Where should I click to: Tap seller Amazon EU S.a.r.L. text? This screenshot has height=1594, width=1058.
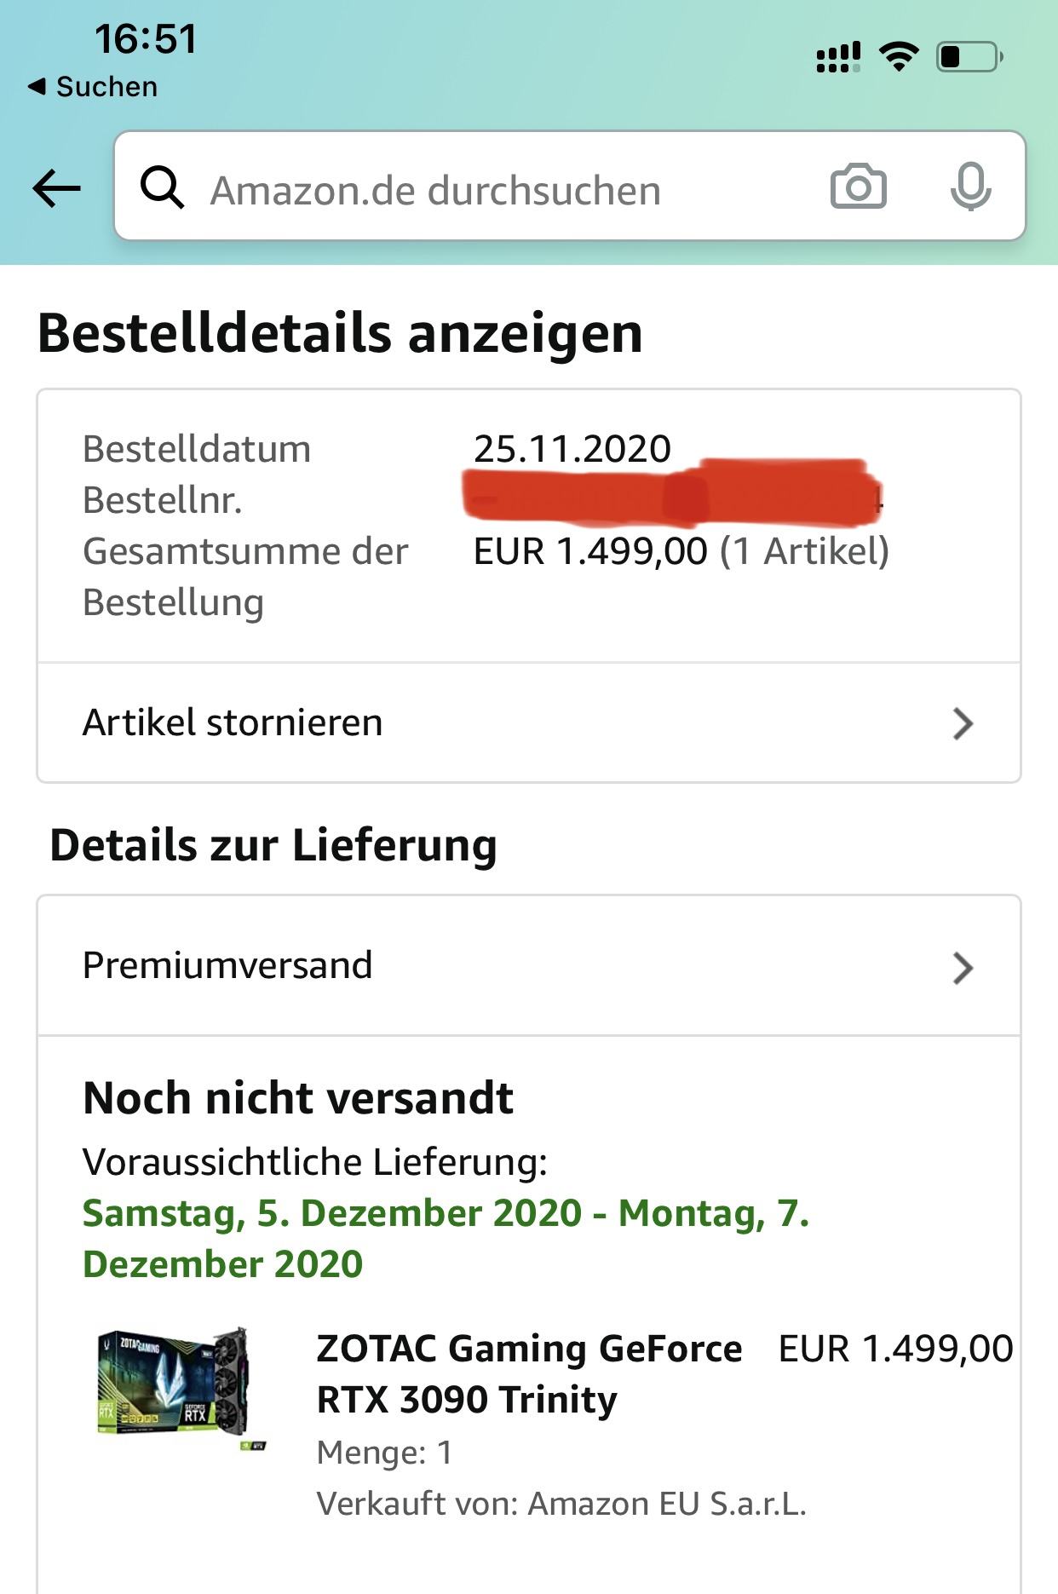(667, 1504)
